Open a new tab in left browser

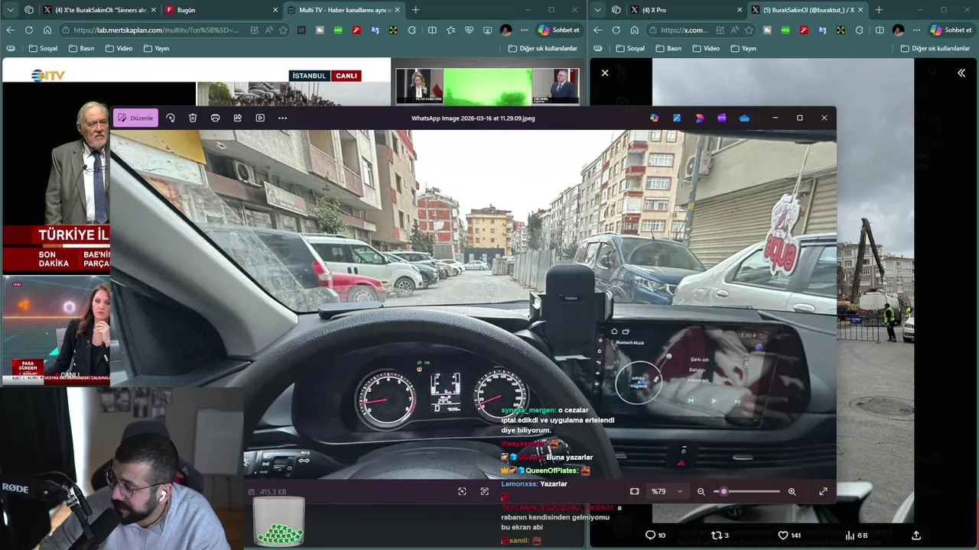click(x=415, y=10)
